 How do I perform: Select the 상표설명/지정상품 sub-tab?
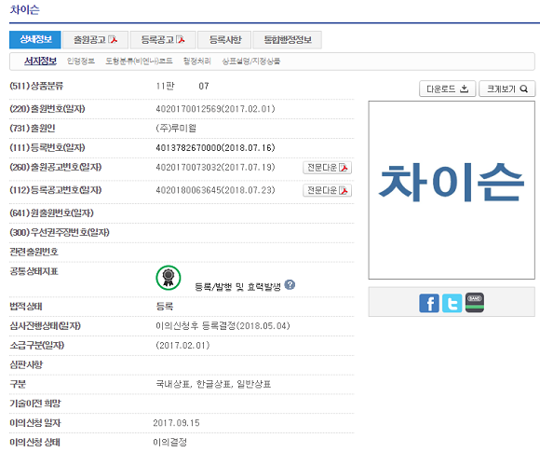coord(250,61)
